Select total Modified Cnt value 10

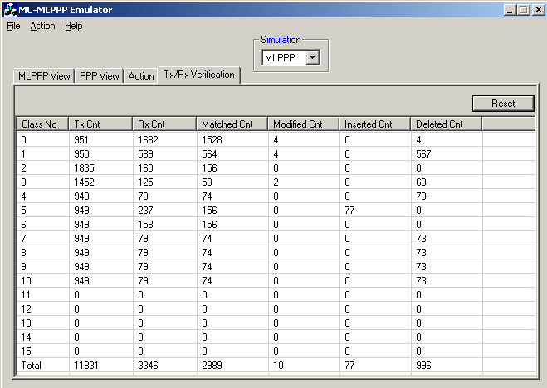(x=278, y=366)
